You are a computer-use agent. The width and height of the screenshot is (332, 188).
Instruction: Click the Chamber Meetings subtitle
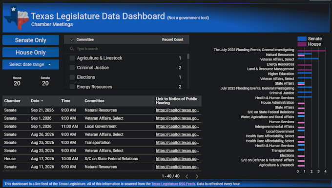tap(52, 24)
